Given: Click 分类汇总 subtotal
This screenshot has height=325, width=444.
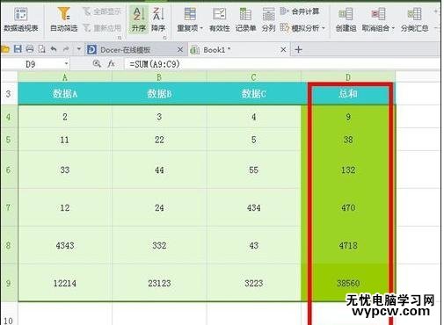Looking at the screenshot, I should (x=414, y=19).
